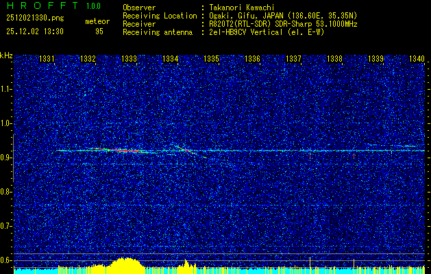Select receiver R820T2(RTL-SDR) SDR-Sharp 53.1000MHz
The height and width of the screenshot is (274, 431).
tap(283, 24)
